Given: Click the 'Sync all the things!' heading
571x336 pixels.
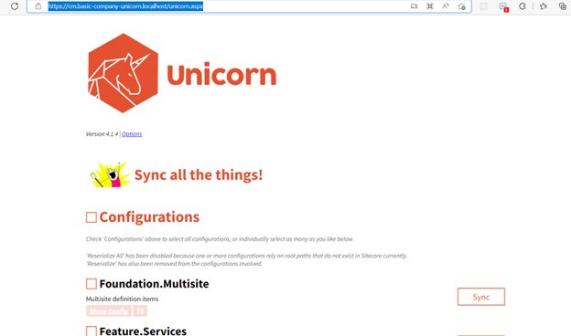Looking at the screenshot, I should click(x=199, y=174).
